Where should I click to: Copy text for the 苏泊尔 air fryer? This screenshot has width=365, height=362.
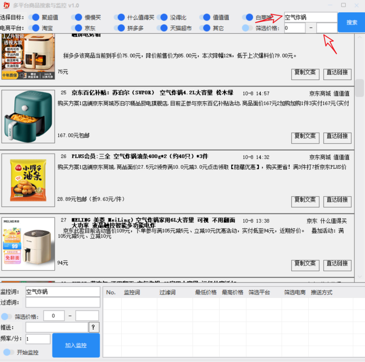click(305, 138)
